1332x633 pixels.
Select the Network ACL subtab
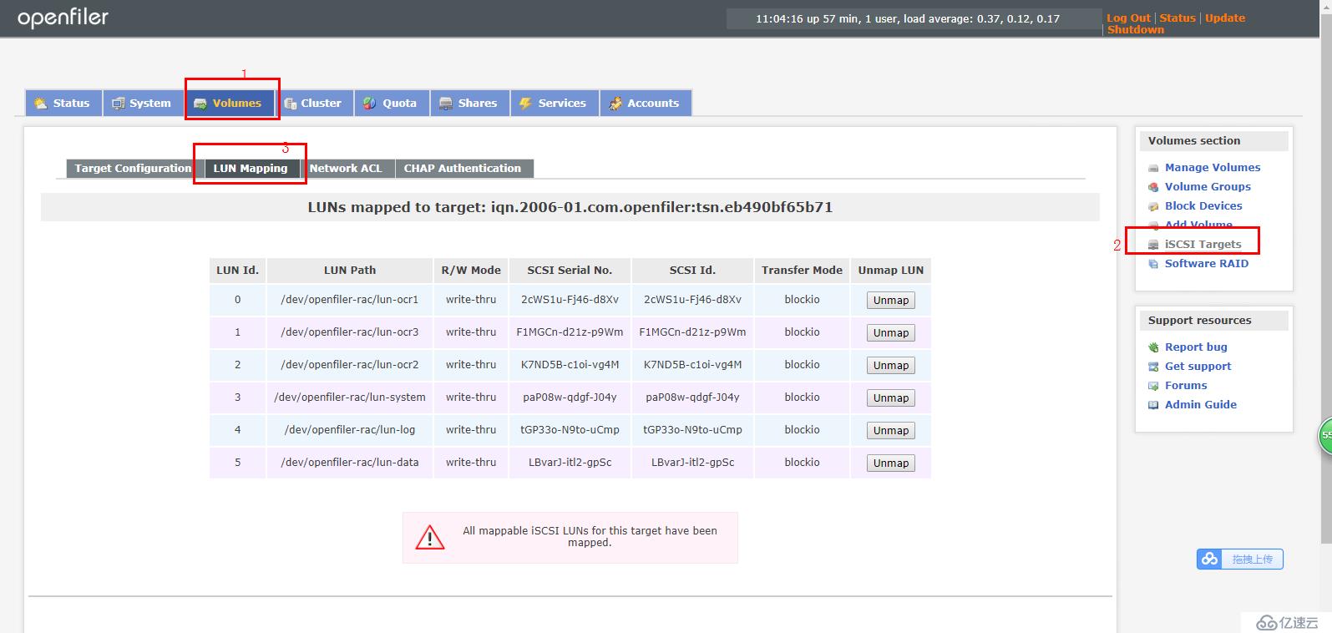[x=346, y=169]
